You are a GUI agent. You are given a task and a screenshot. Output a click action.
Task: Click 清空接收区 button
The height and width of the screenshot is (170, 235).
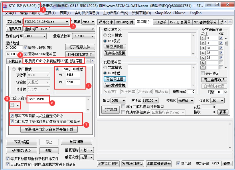[115, 47]
